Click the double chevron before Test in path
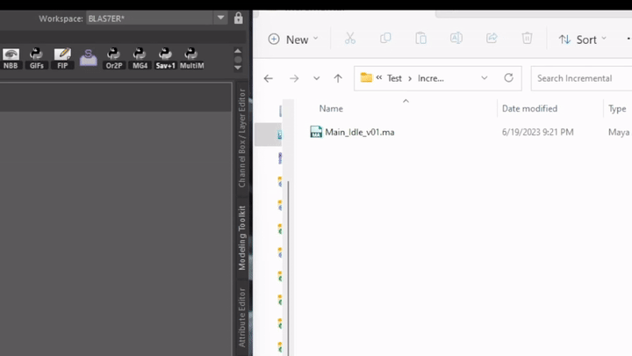 pyautogui.click(x=379, y=77)
